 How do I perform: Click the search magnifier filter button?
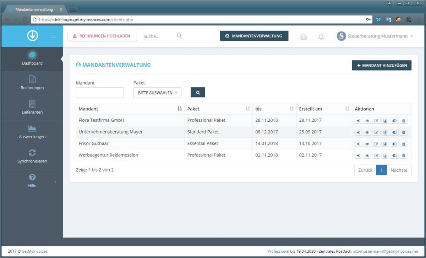(x=198, y=92)
